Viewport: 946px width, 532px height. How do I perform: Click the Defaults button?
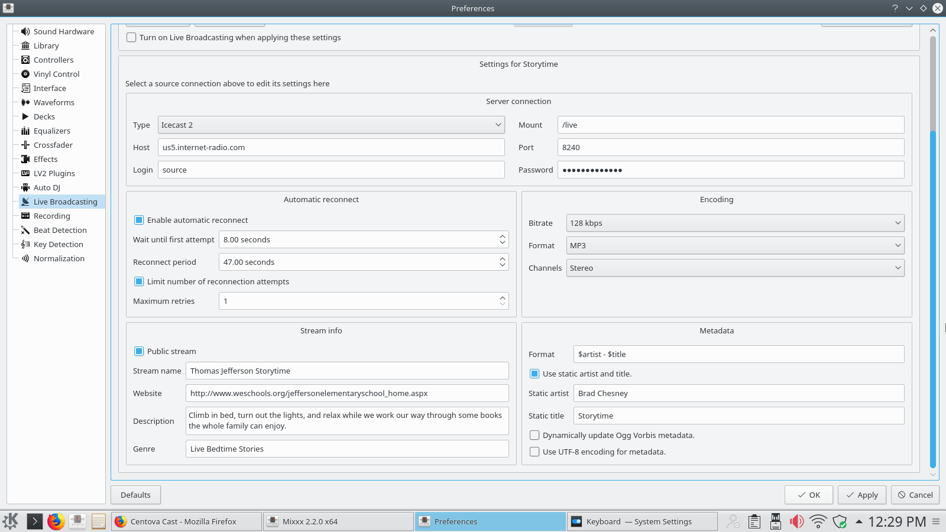click(135, 495)
